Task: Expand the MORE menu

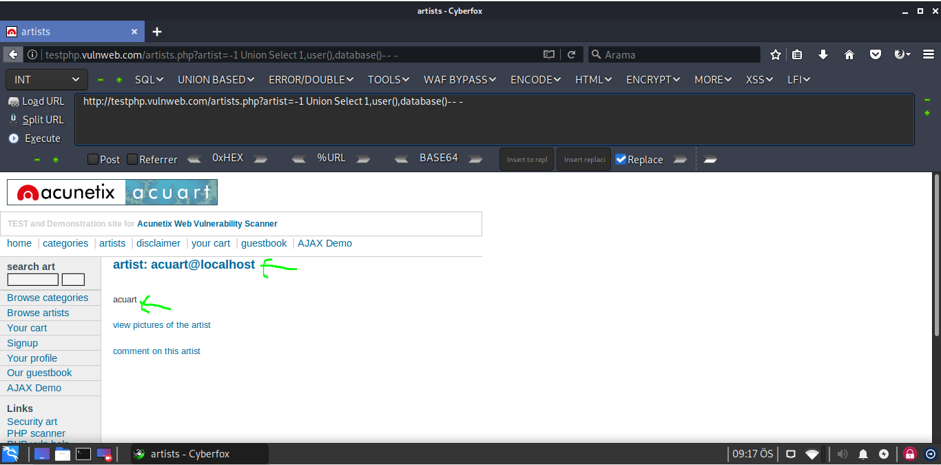Action: (x=713, y=80)
